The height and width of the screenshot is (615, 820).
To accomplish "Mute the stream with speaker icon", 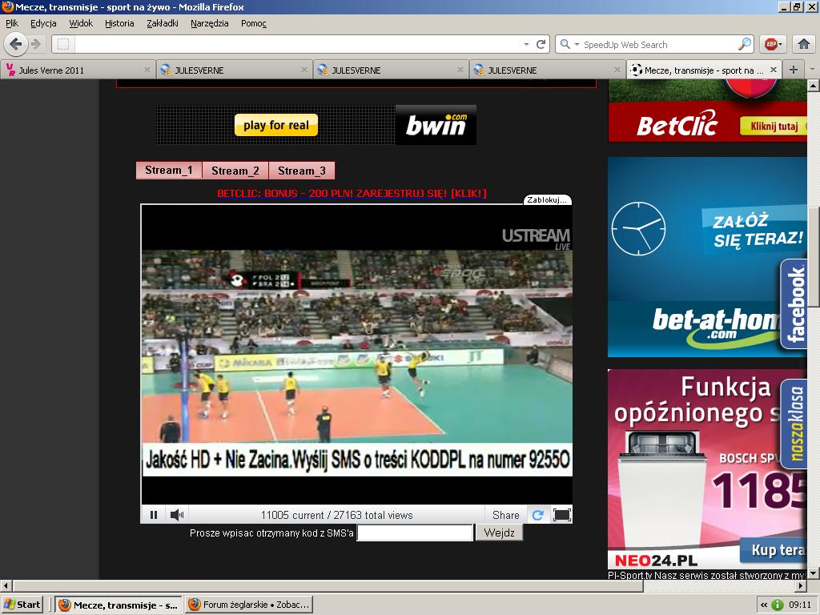I will [x=177, y=515].
